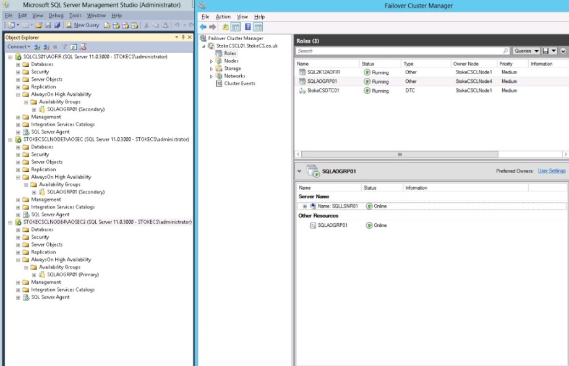Collapse the SQLCLS01\AOFIR server node

[10, 57]
